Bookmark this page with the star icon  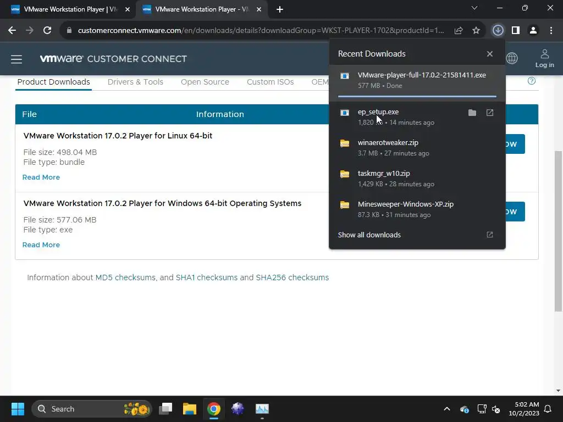(x=476, y=30)
